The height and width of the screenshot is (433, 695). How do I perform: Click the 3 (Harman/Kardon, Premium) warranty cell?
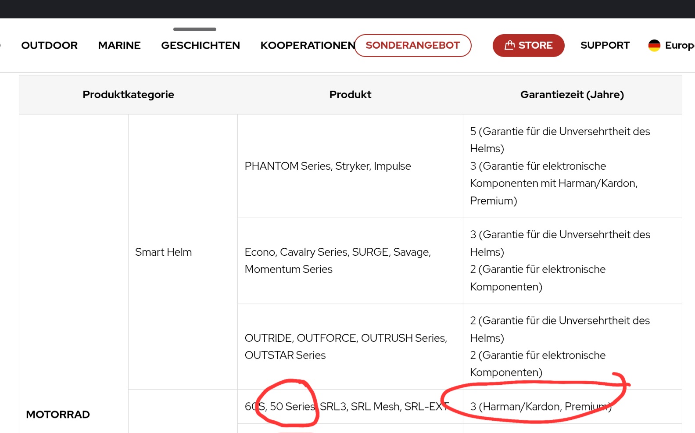click(572, 407)
